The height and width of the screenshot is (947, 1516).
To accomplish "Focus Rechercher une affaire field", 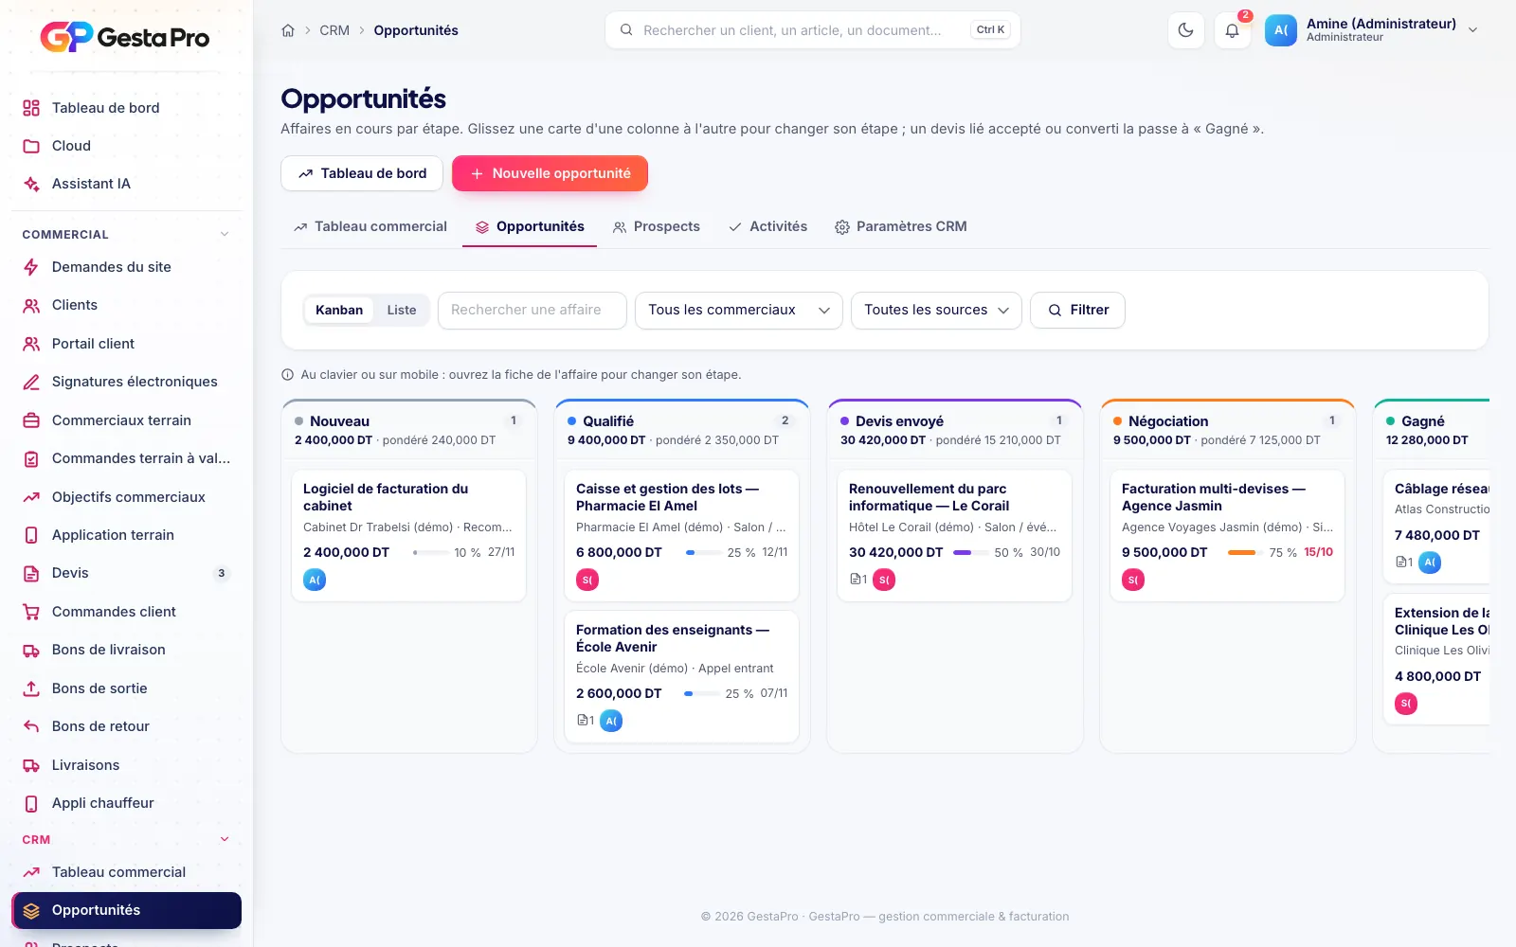I will tap(532, 311).
